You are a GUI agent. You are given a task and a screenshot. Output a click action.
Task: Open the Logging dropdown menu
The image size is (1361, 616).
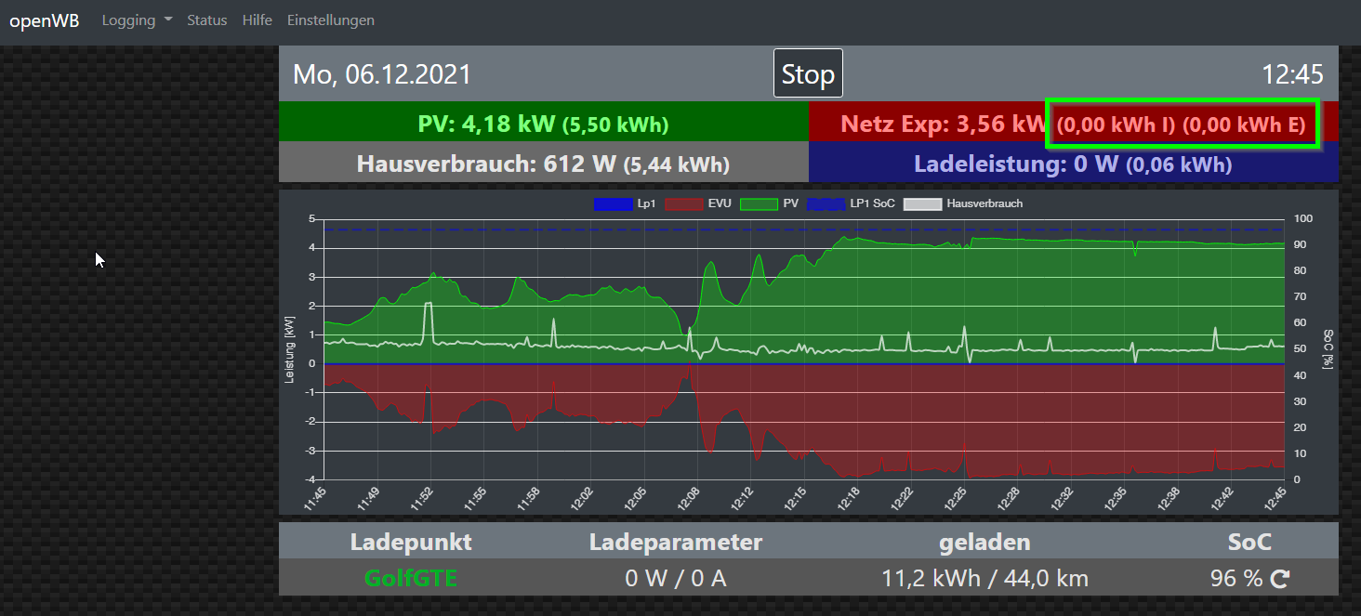[137, 20]
